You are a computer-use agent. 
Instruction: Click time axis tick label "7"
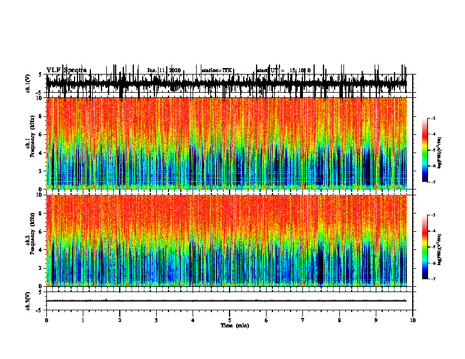(303, 320)
